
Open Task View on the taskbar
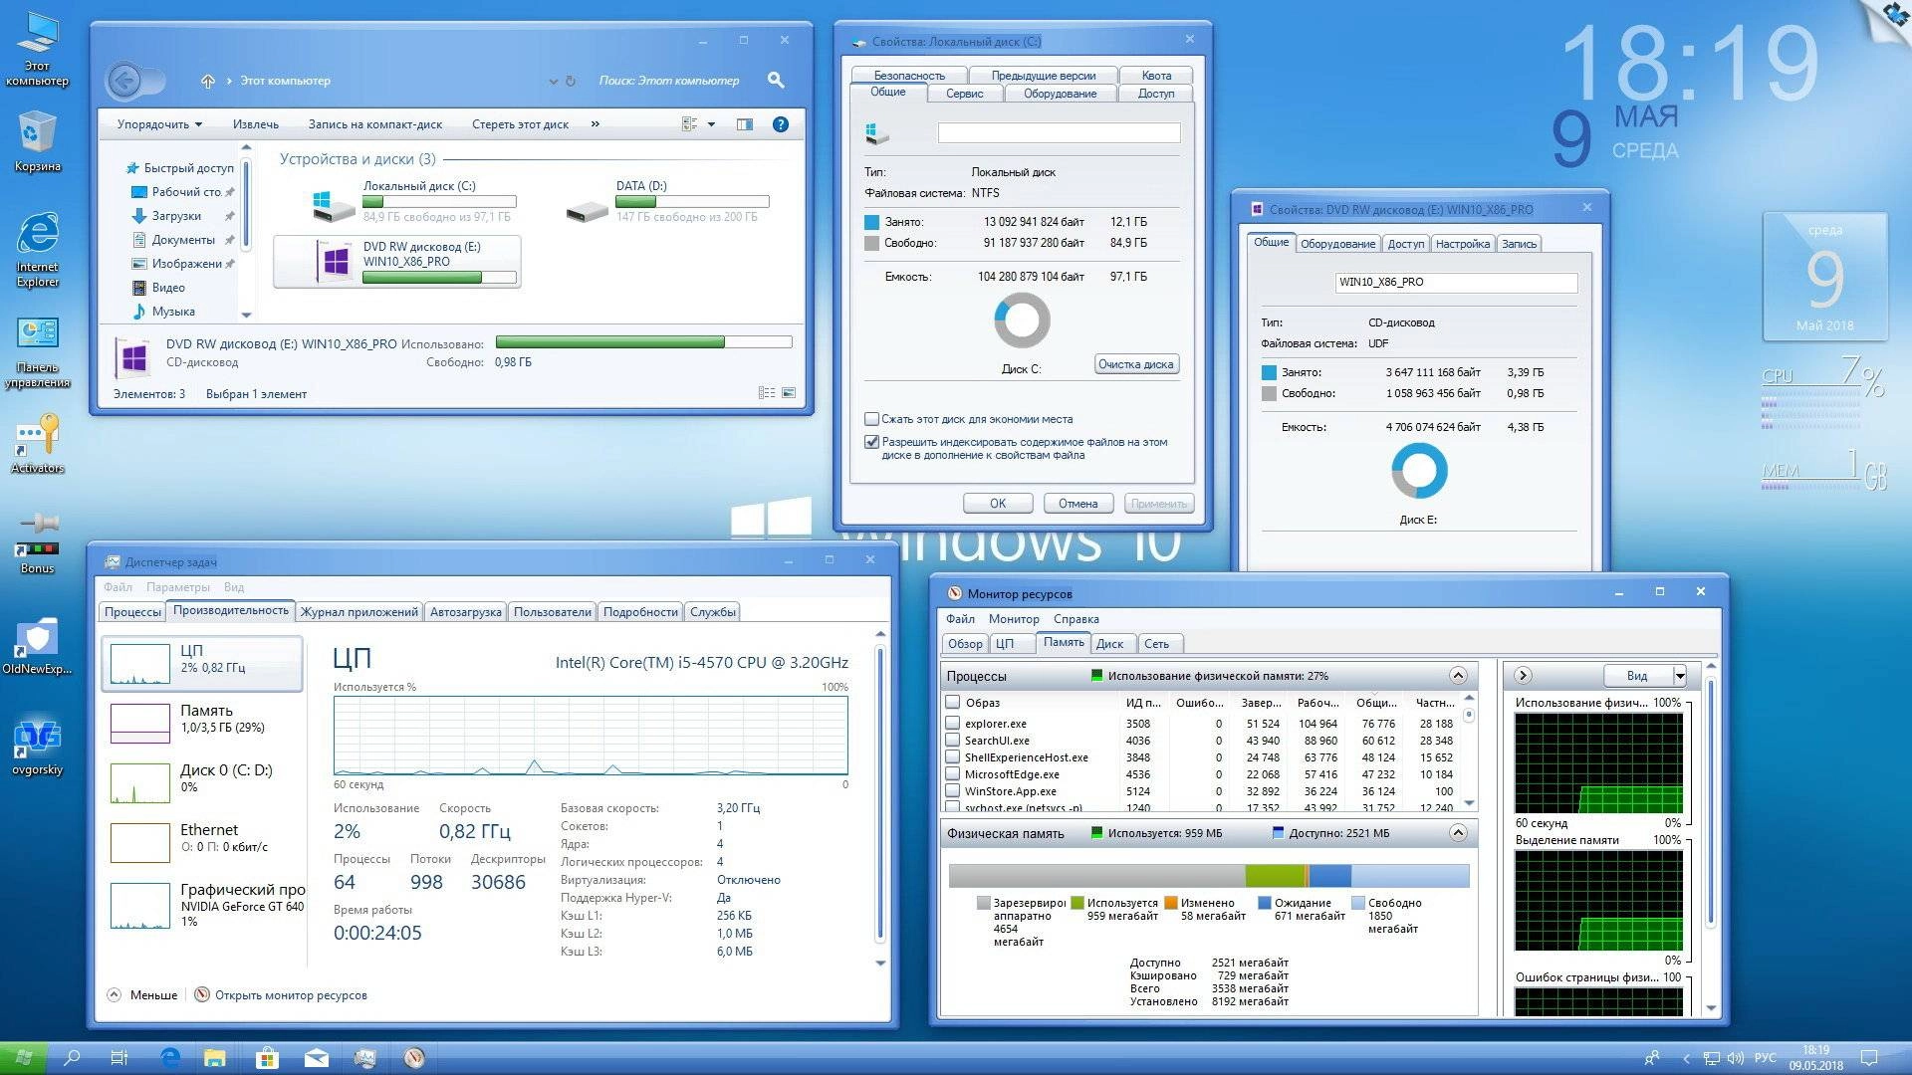(119, 1058)
